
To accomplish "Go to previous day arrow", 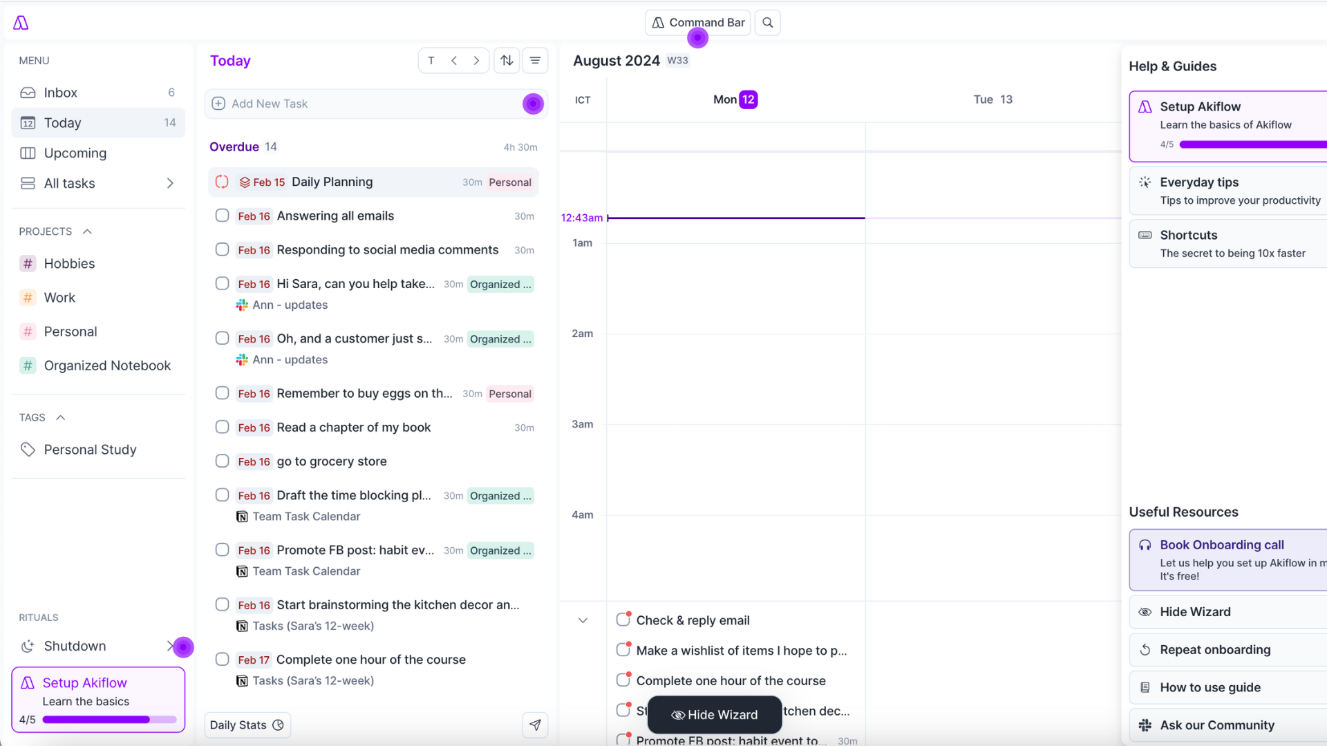I will click(454, 61).
